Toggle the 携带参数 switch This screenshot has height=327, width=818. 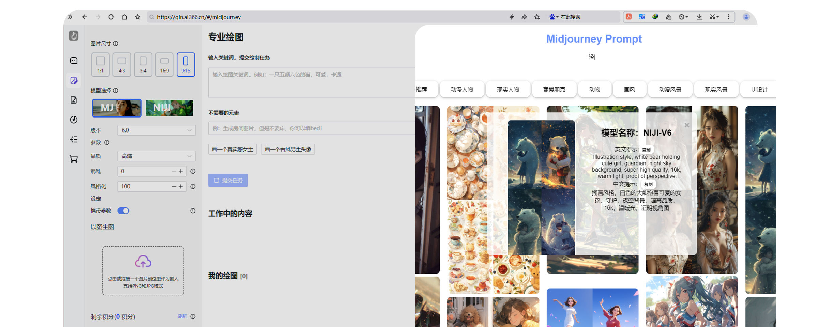click(123, 211)
